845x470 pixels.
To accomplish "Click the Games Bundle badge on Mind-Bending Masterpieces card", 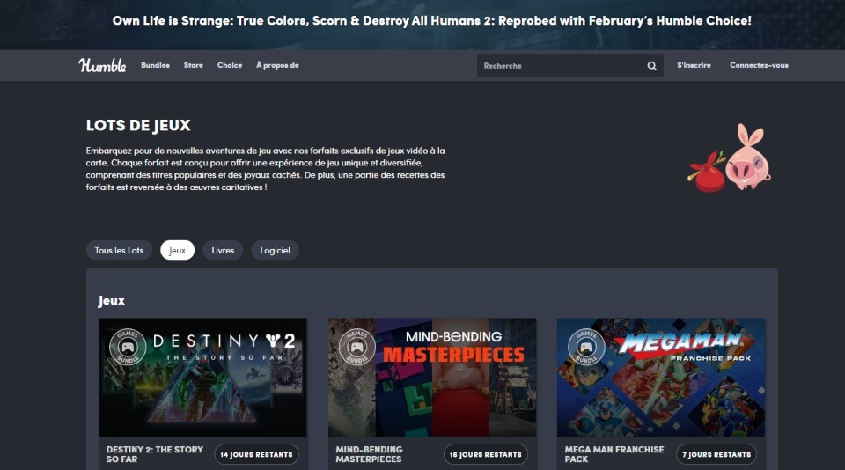I will [356, 348].
